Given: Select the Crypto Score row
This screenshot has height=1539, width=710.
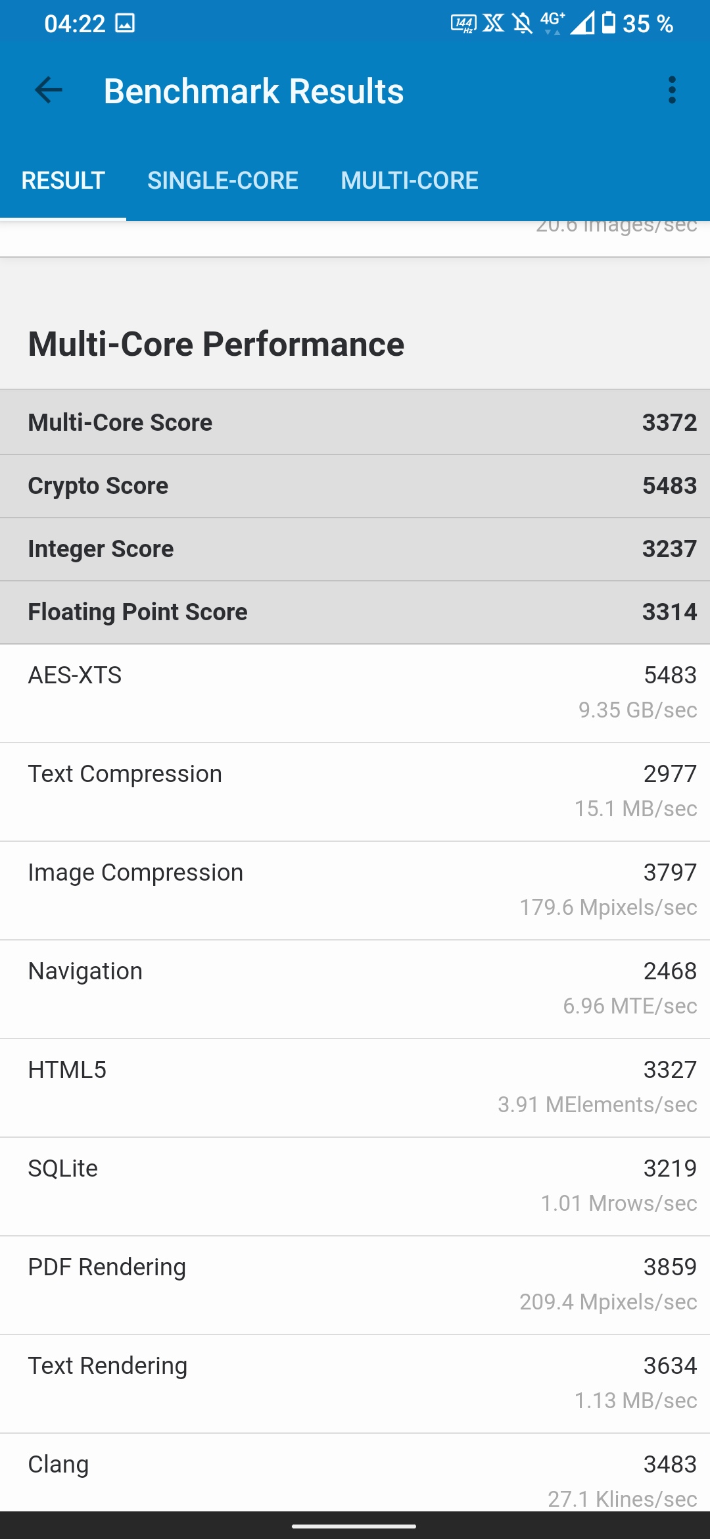Looking at the screenshot, I should [x=355, y=485].
